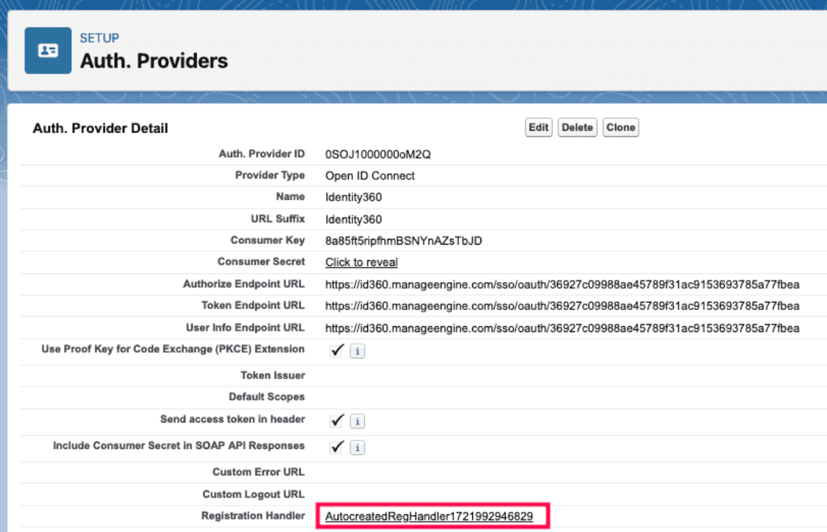The width and height of the screenshot is (827, 532).
Task: Click the info icon beside Include Consumer Secret
Action: [x=358, y=447]
